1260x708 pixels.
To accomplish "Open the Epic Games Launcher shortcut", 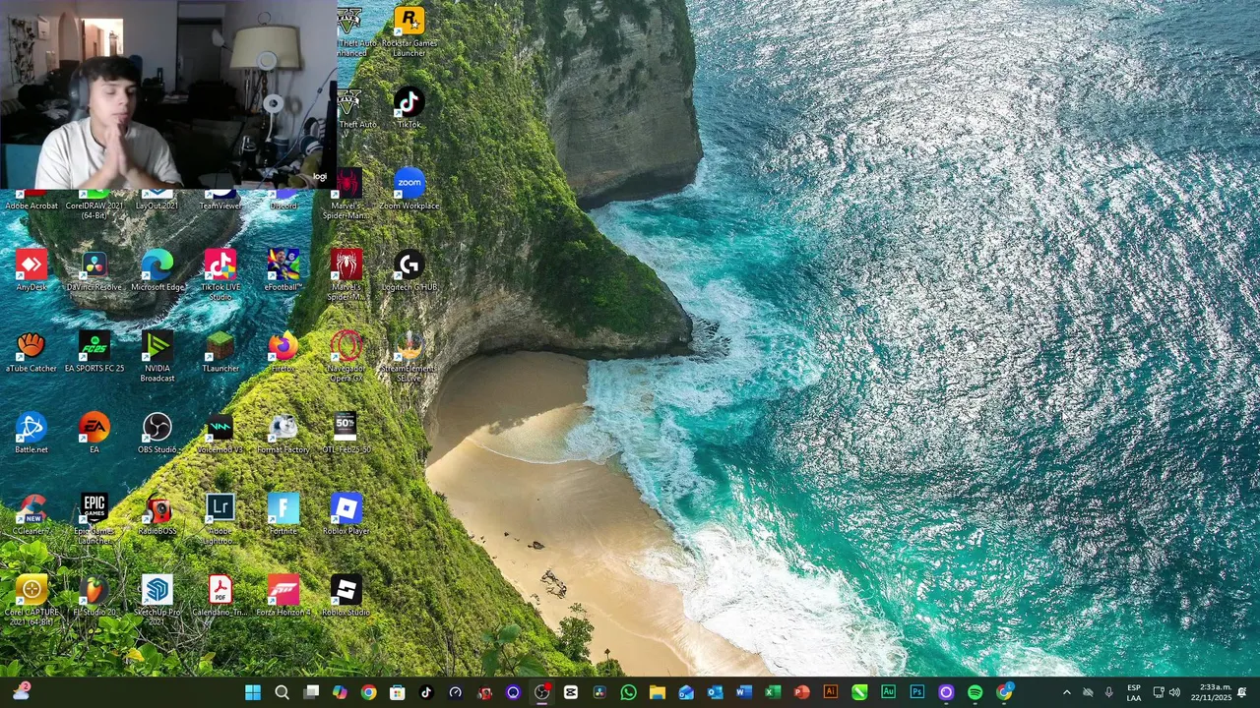I will [94, 520].
